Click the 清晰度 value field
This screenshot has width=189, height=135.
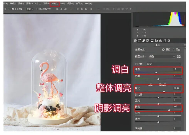[x=177, y=128]
